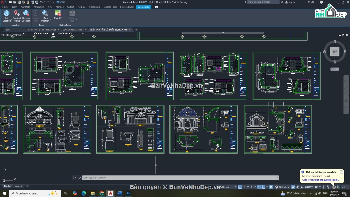
Task: Click the Remove Location icon
Action: click(x=26, y=13)
